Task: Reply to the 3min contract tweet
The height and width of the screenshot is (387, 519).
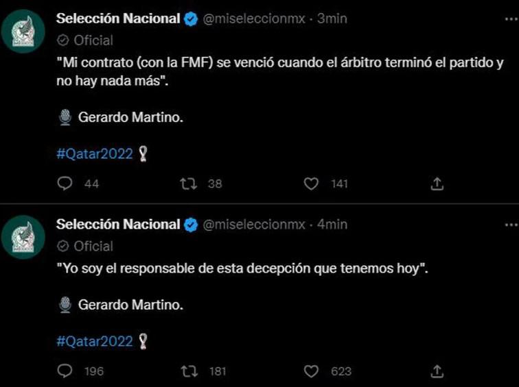Action: tap(65, 184)
